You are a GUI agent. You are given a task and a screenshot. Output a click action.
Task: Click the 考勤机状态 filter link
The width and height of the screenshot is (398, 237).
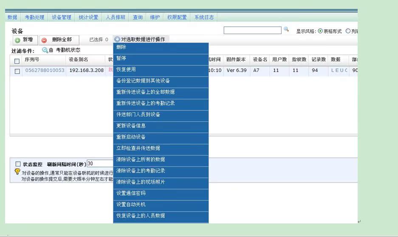(x=68, y=50)
